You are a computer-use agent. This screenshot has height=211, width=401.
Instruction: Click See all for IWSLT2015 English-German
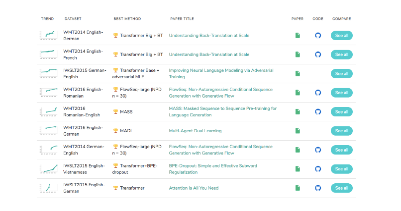coord(341,188)
